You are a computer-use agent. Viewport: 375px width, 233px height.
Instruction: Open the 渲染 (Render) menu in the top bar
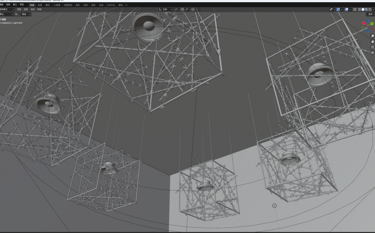click(x=8, y=4)
